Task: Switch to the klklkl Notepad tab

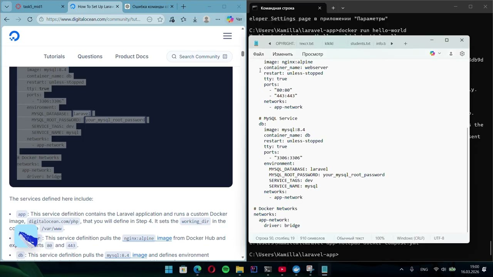Action: click(x=329, y=43)
